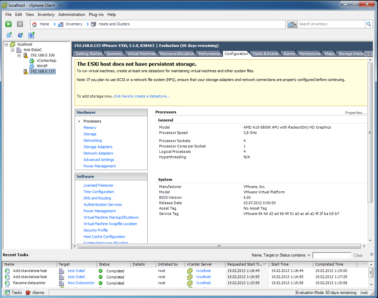This screenshot has width=378, height=298.
Task: Click the Clear filter button
Action: pos(358,255)
